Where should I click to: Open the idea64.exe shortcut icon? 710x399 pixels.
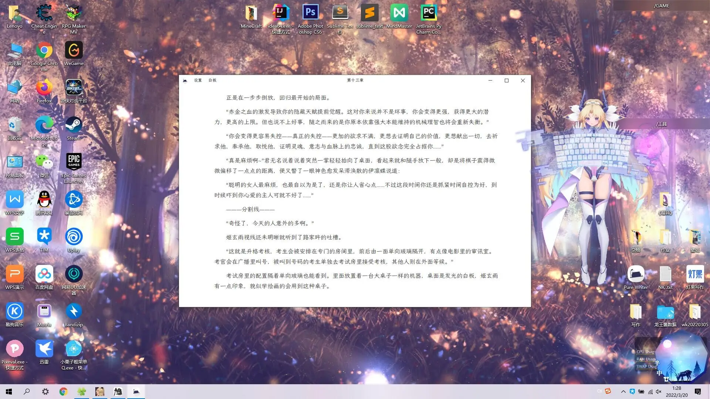281,18
